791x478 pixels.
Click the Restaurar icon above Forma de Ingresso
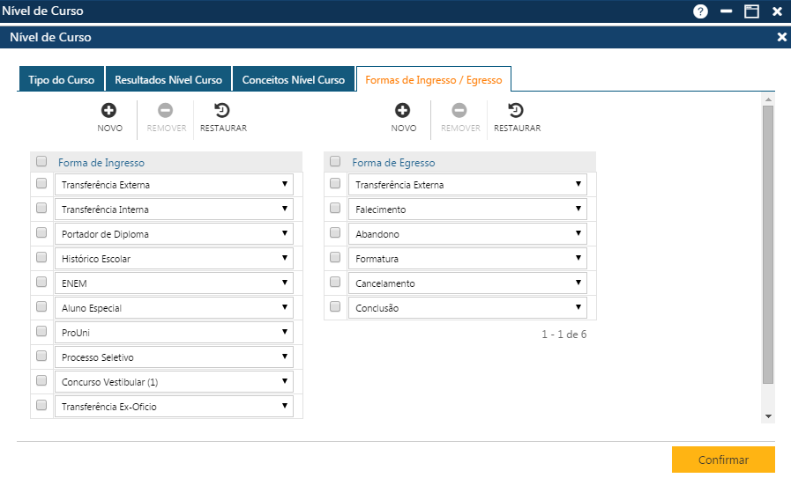[x=223, y=111]
